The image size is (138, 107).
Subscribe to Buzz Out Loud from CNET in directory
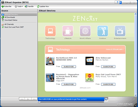point(108,84)
